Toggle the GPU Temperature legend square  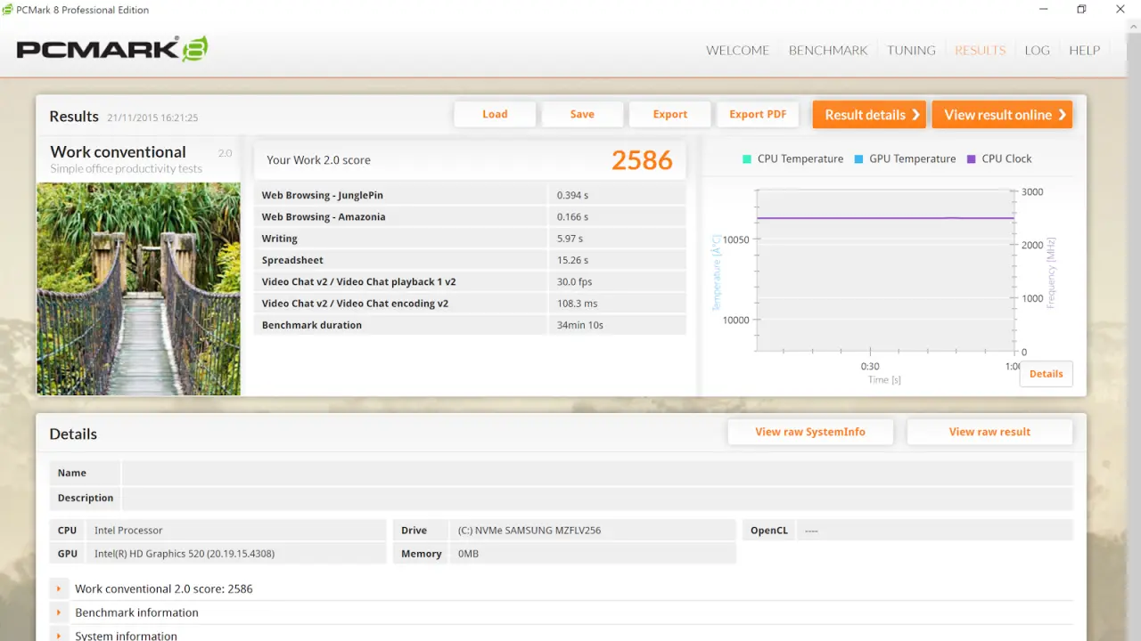858,159
